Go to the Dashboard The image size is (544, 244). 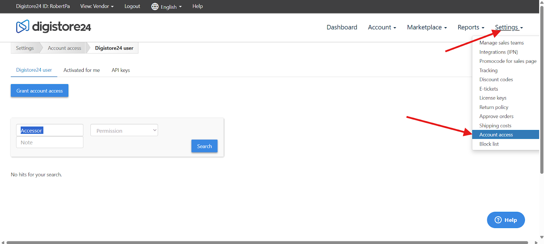(x=342, y=27)
